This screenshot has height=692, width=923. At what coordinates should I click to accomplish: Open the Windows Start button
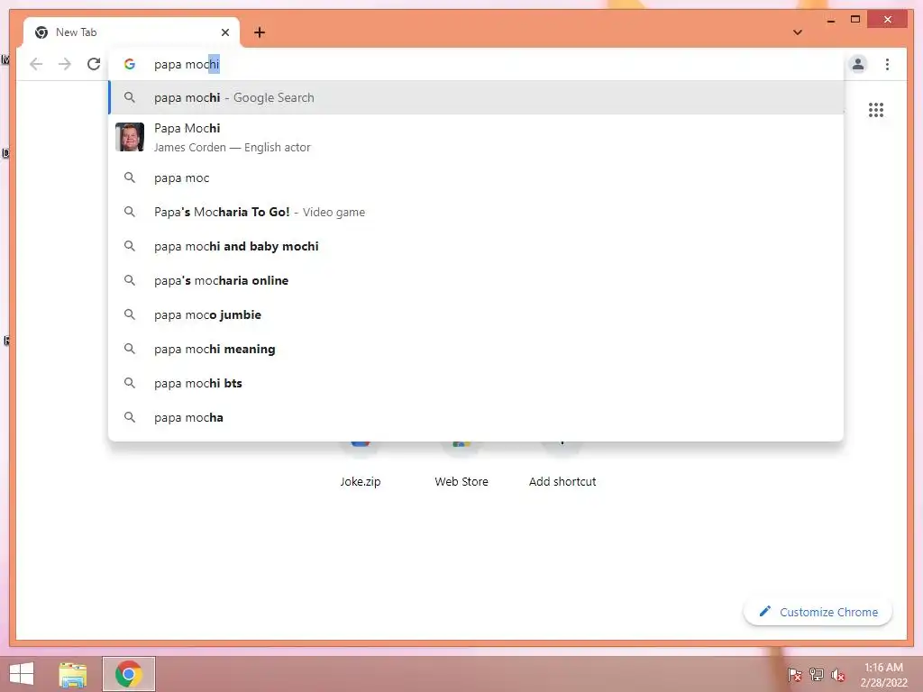point(22,674)
